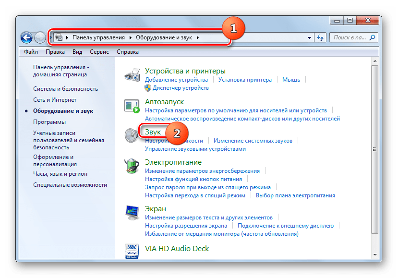Viewport: 398px width, 278px height.
Task: Go to Система и безопасность category
Action: (x=65, y=89)
